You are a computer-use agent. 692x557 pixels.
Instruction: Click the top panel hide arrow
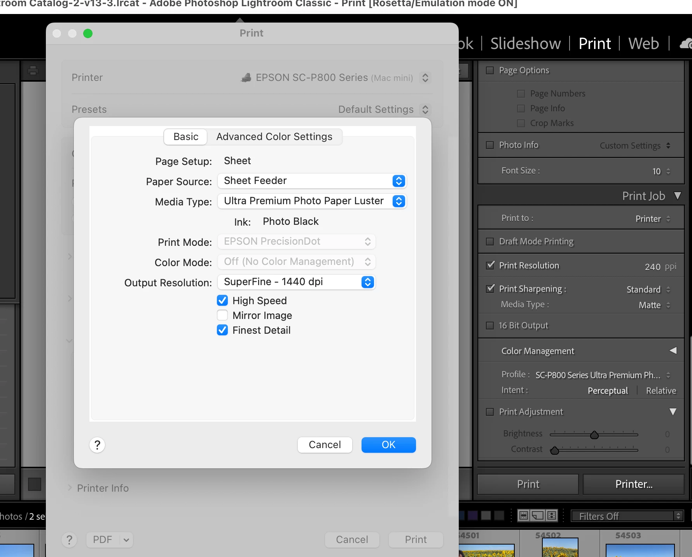pos(240,19)
